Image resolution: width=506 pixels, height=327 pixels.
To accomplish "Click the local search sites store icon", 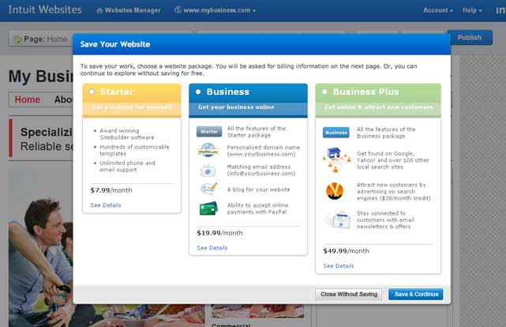I will [336, 160].
